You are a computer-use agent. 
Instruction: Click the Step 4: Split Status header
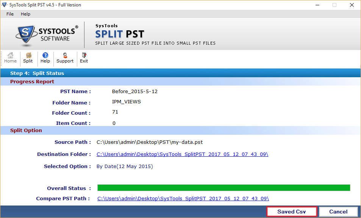point(37,73)
